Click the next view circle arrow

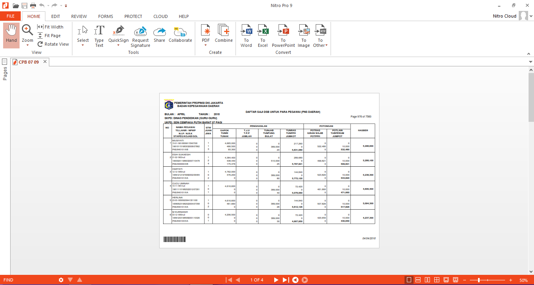(305, 280)
